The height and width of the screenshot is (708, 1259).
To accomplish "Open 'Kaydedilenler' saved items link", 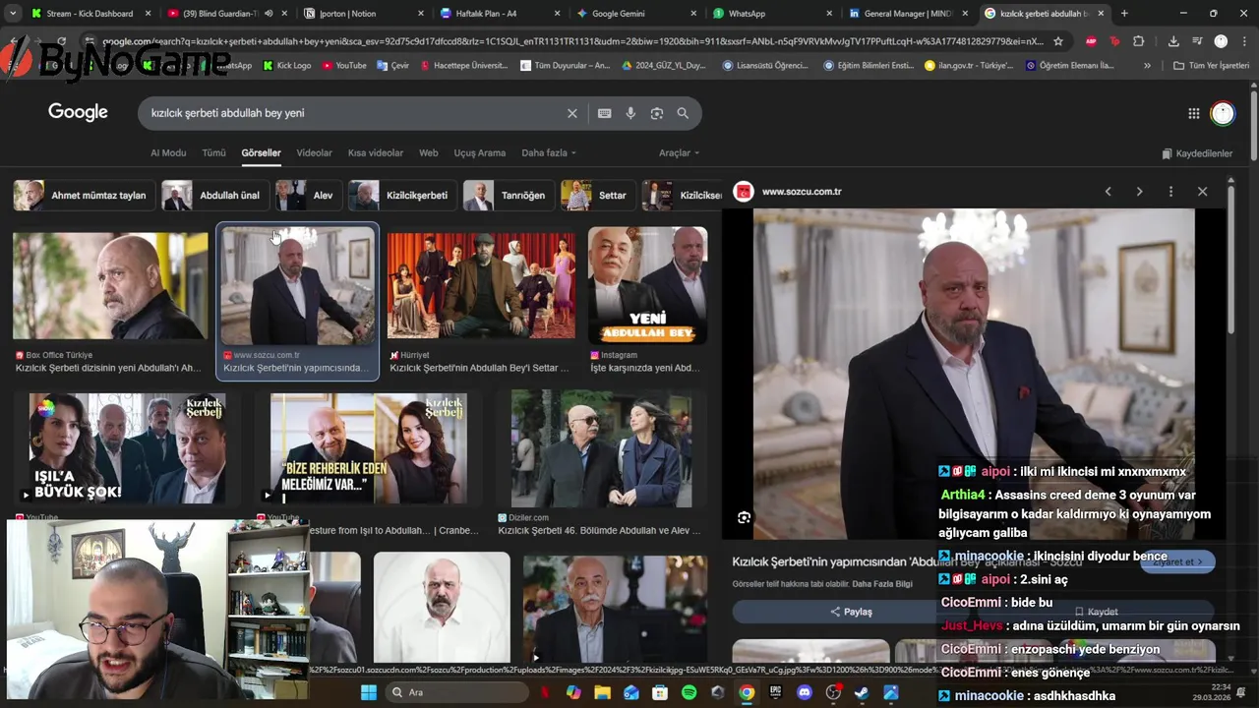I will [x=1197, y=153].
